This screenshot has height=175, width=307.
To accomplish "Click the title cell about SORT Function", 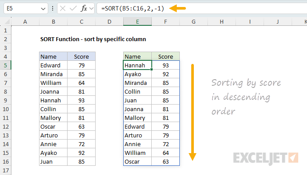I will 93,39.
